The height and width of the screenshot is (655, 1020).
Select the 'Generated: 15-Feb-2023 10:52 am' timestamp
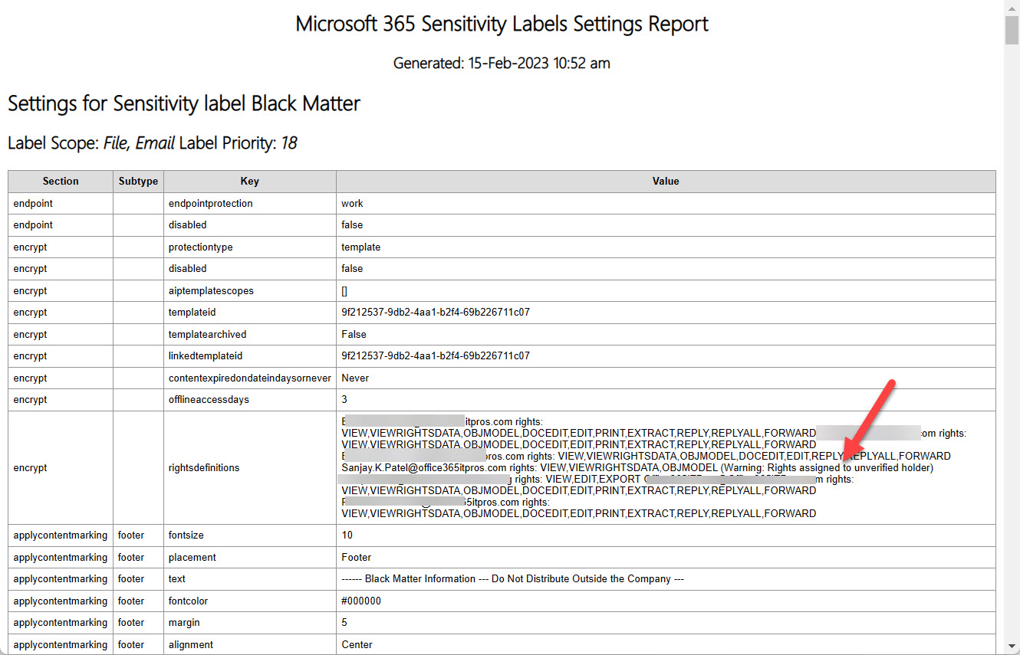(501, 63)
